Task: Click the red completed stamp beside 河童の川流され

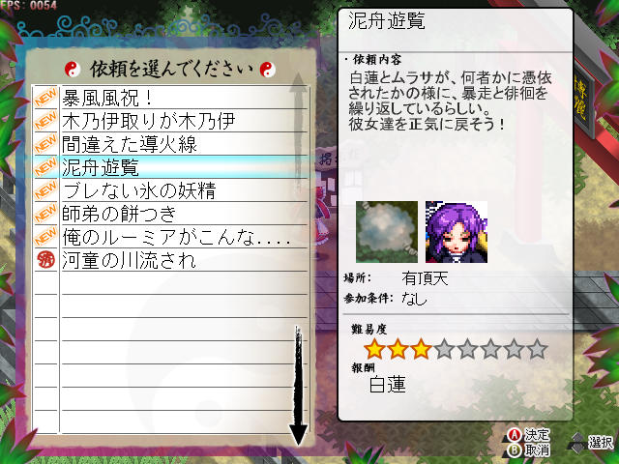Action: coord(45,260)
